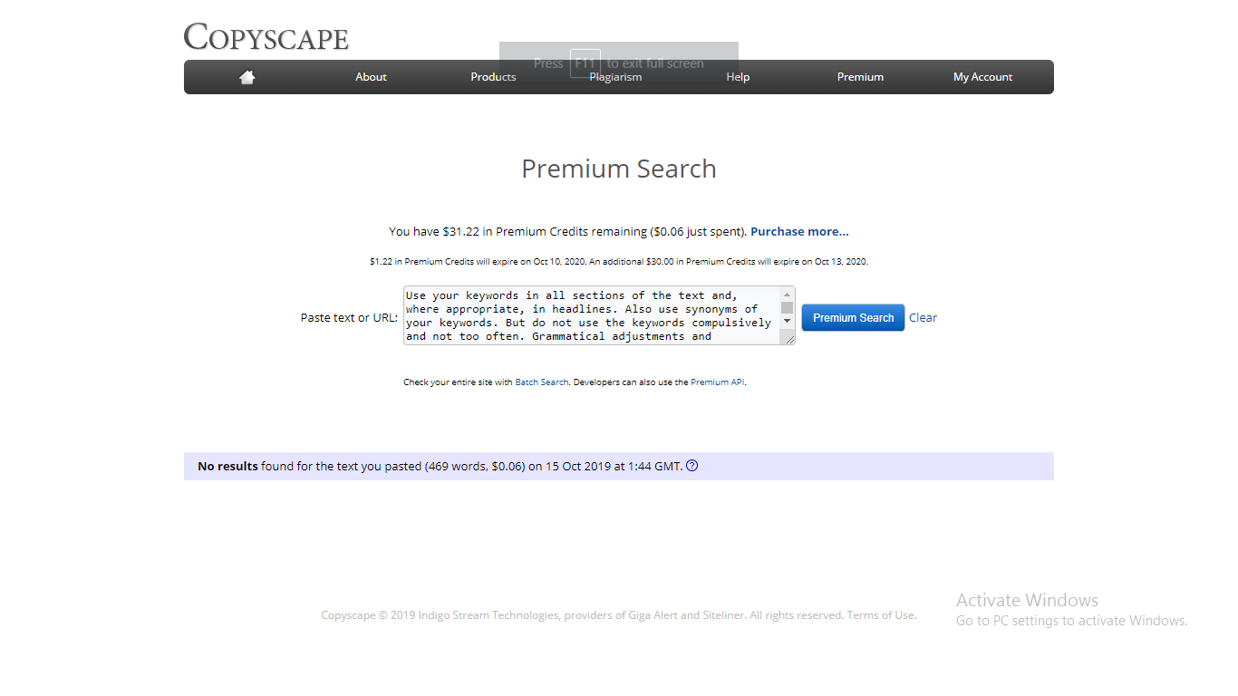Click the 'Paste text or URL:' label
Image resolution: width=1238 pixels, height=696 pixels.
[x=349, y=318]
